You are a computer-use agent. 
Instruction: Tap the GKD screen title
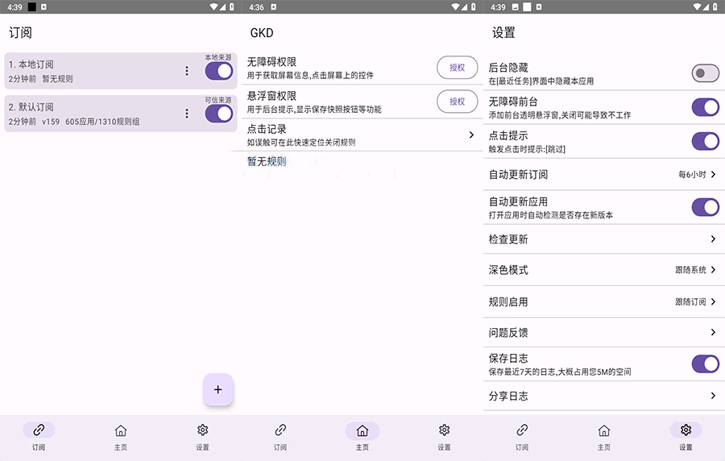262,33
